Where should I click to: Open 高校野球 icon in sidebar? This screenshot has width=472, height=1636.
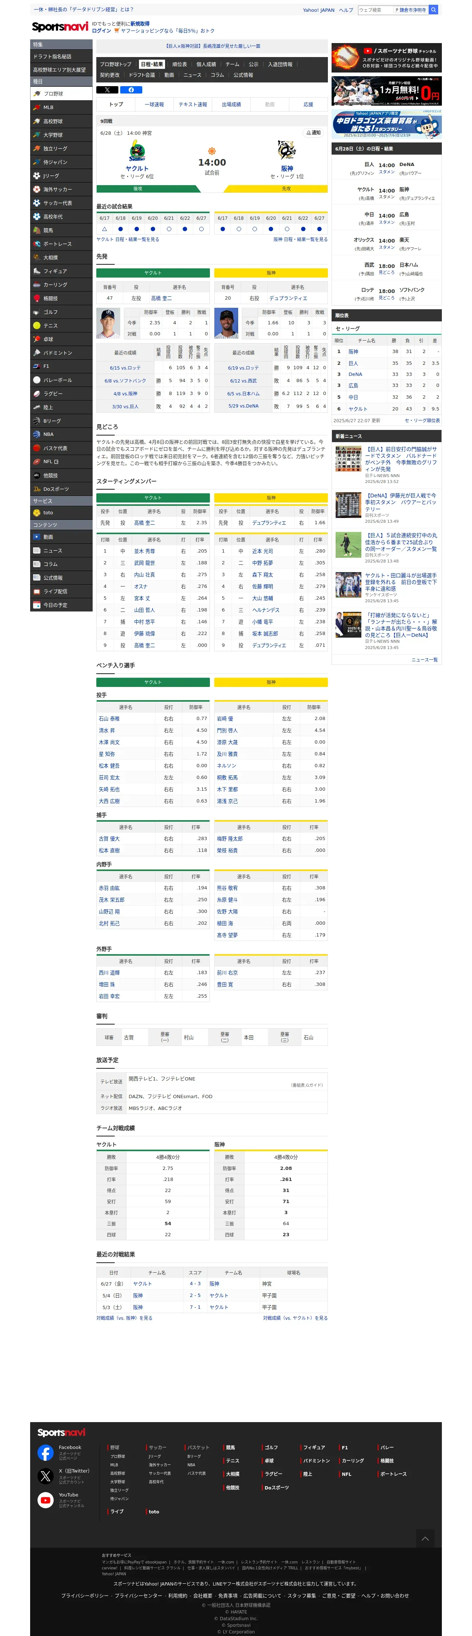37,121
